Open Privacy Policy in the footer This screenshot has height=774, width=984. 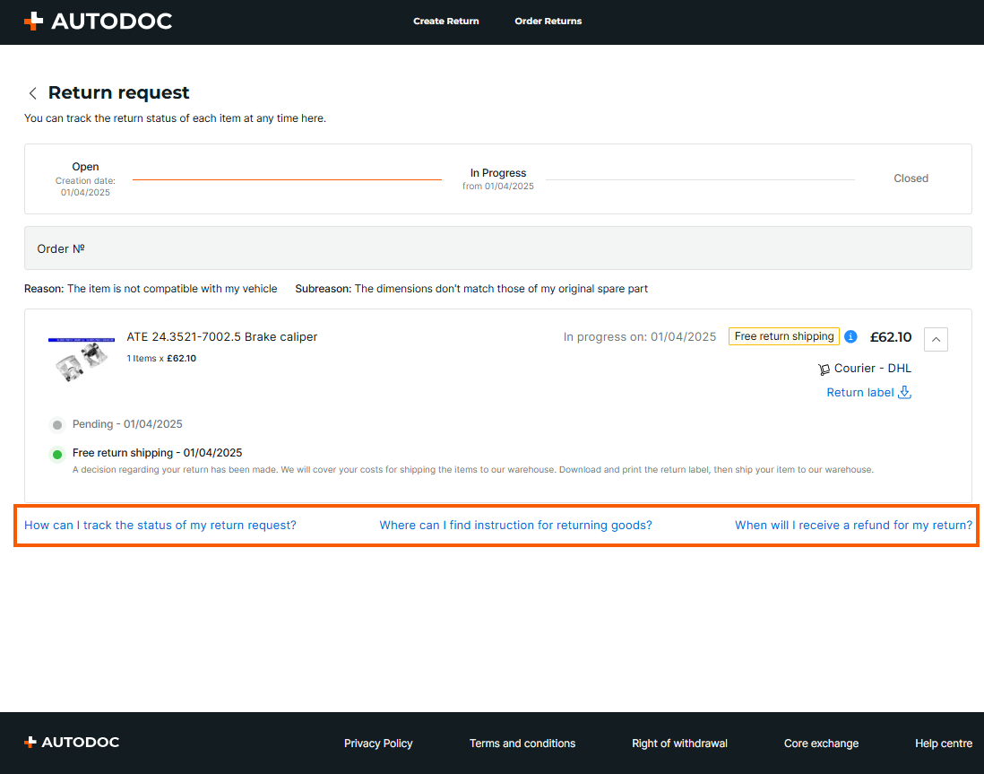(x=378, y=744)
